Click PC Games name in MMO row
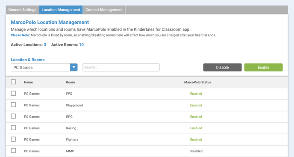 32,151
